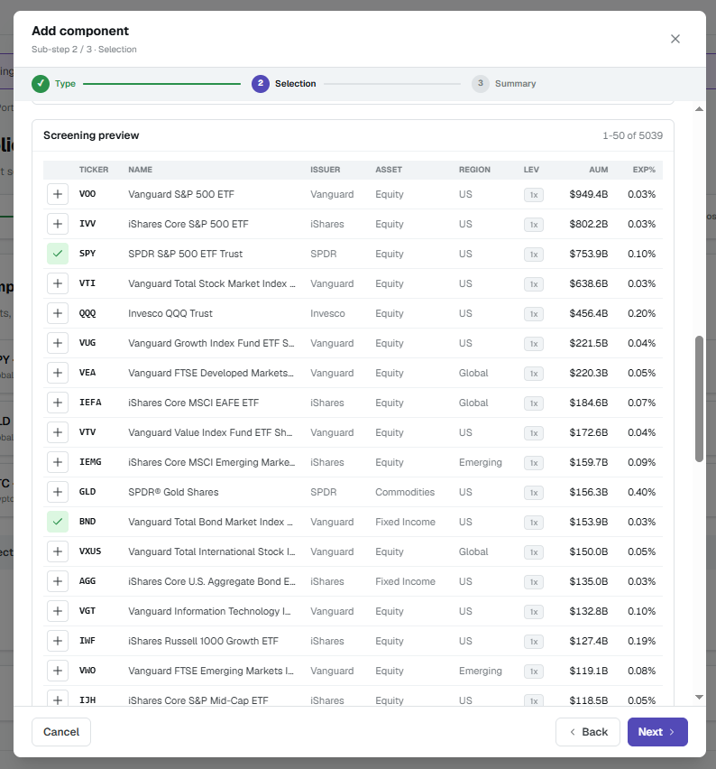The height and width of the screenshot is (769, 716).
Task: Click the Next button
Action: point(657,732)
